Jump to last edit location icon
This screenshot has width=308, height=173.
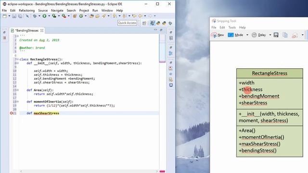134,16
